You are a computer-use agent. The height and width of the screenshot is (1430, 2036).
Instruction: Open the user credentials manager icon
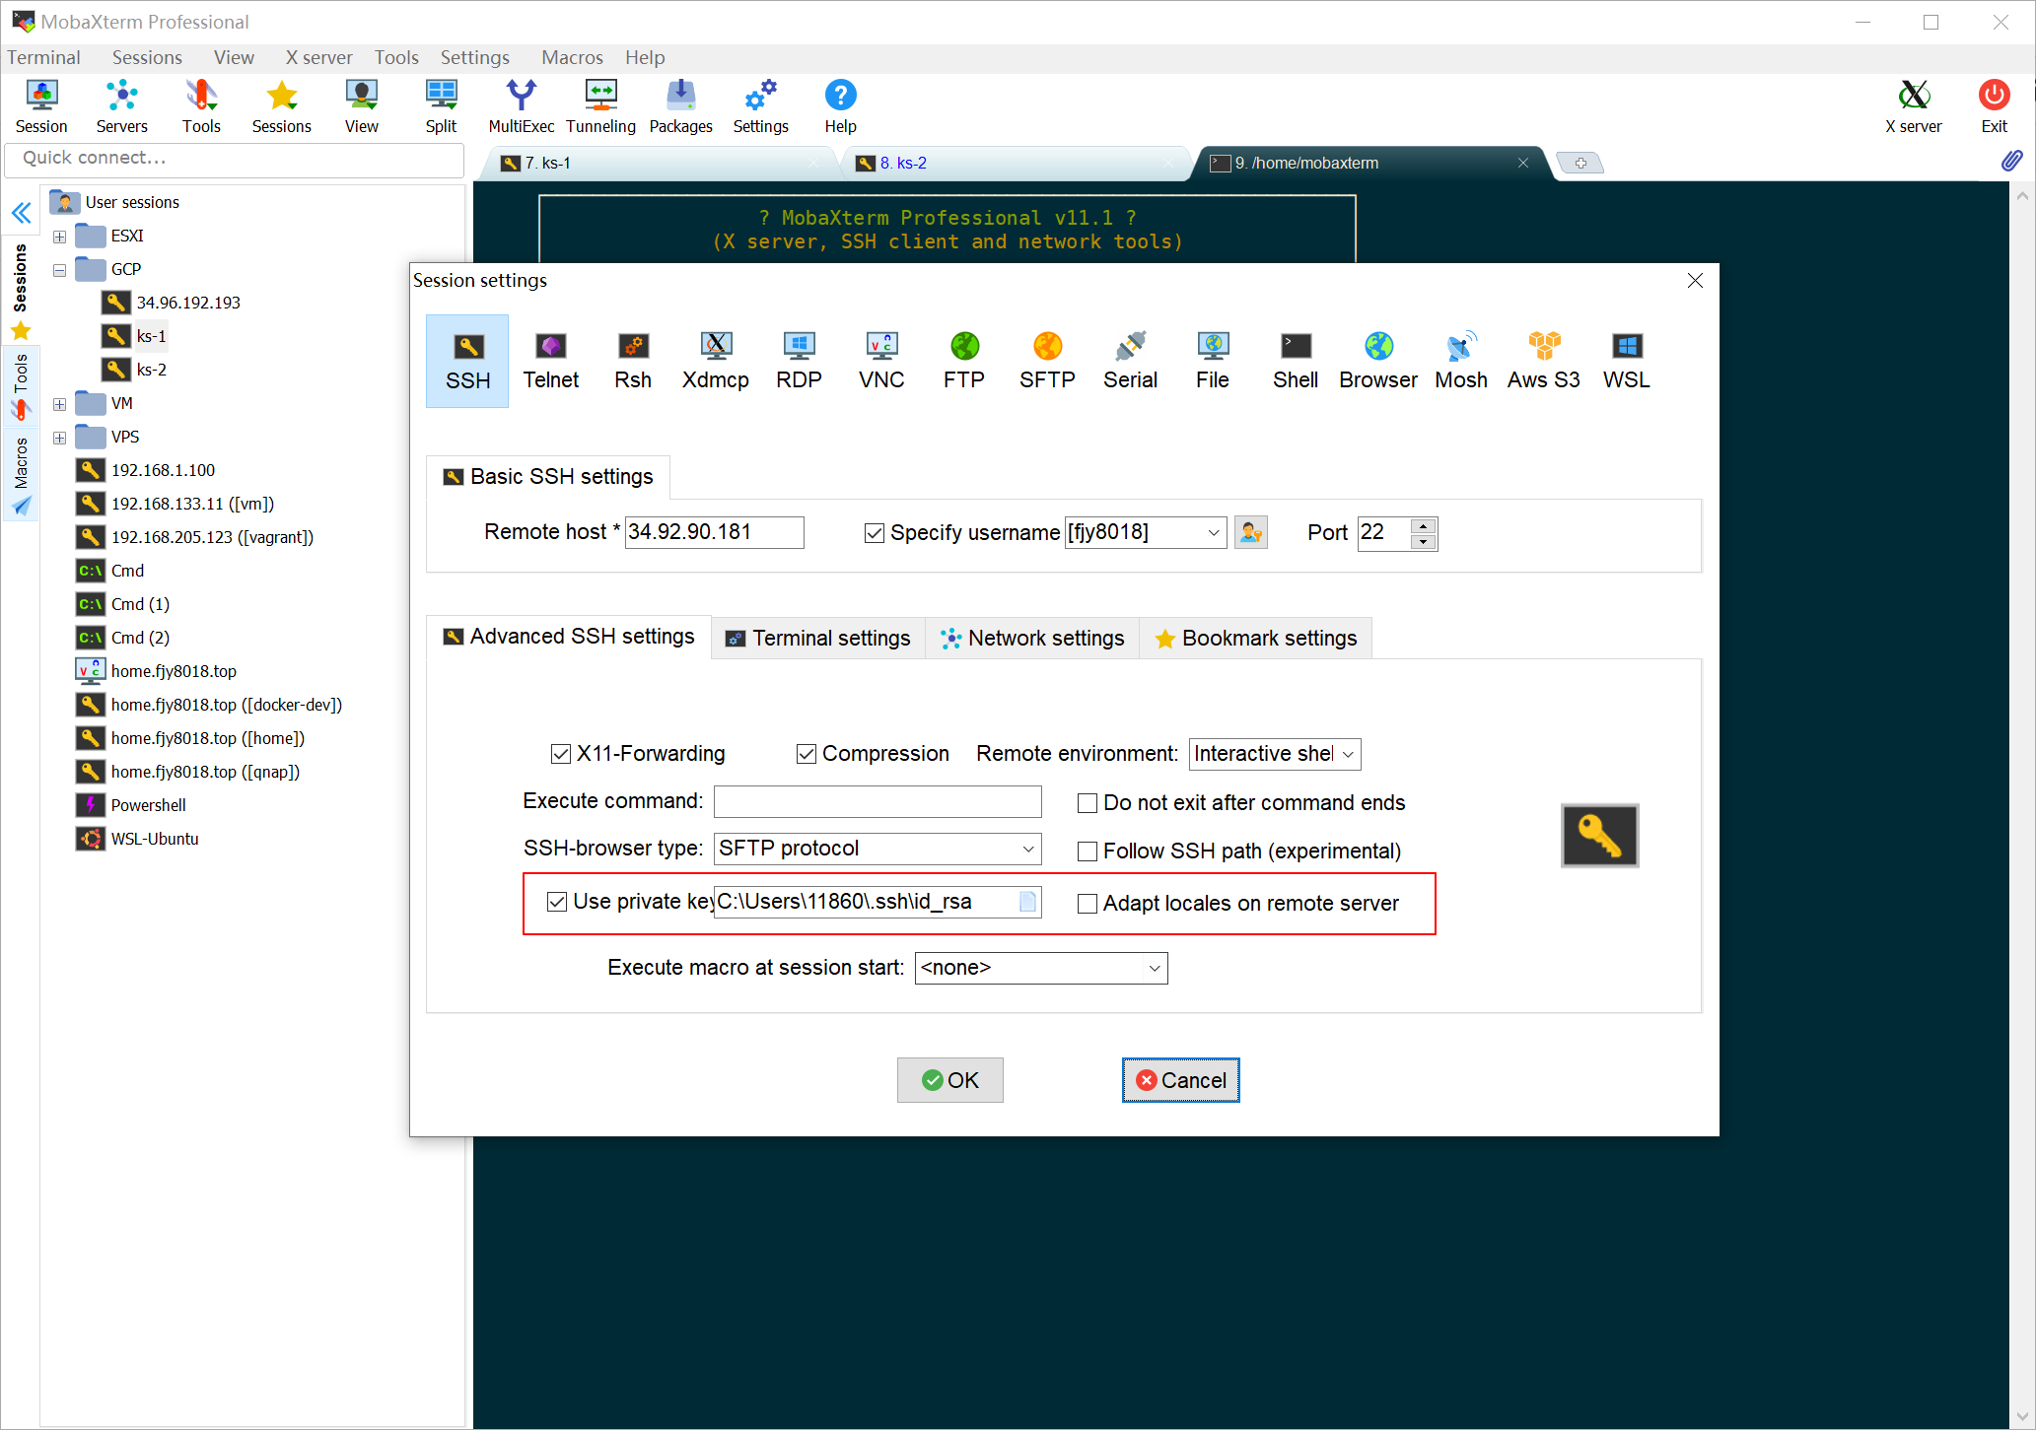tap(1251, 533)
